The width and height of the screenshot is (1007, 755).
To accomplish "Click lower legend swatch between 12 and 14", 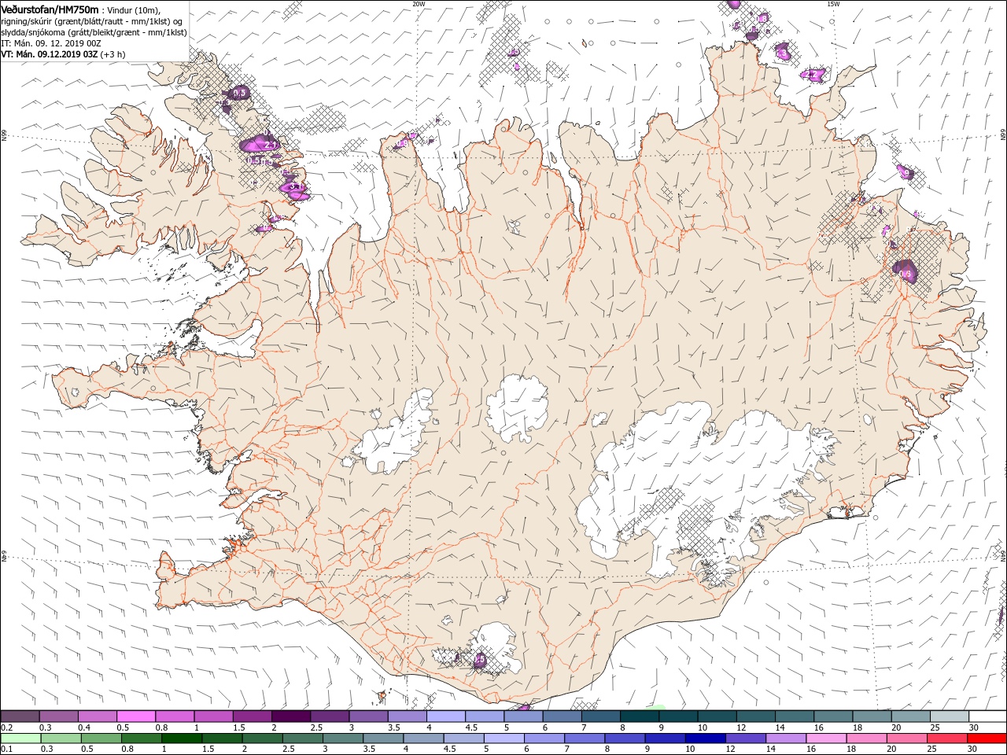I will pyautogui.click(x=745, y=739).
